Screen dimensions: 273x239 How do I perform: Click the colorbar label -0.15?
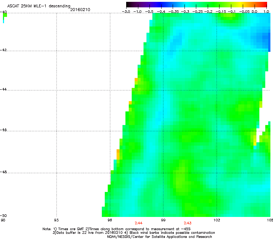(221, 12)
